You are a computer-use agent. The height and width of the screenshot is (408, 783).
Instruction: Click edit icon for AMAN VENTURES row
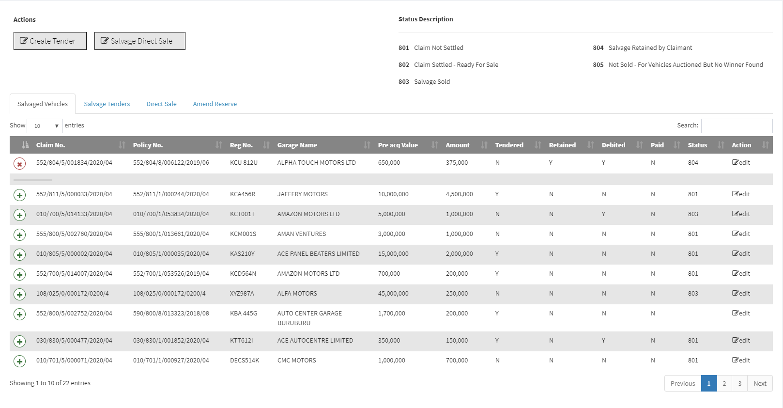(x=741, y=234)
